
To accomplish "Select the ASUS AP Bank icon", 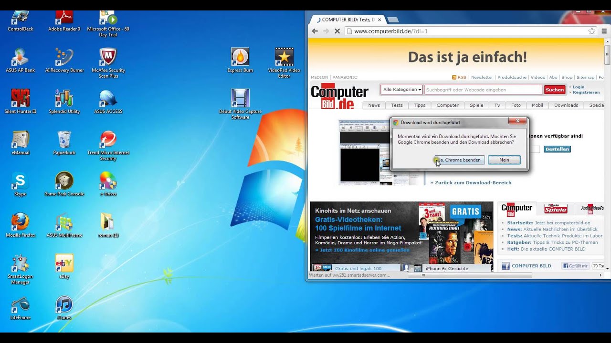I will click(21, 61).
